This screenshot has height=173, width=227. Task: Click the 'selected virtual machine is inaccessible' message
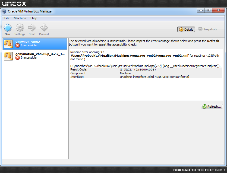(144, 43)
